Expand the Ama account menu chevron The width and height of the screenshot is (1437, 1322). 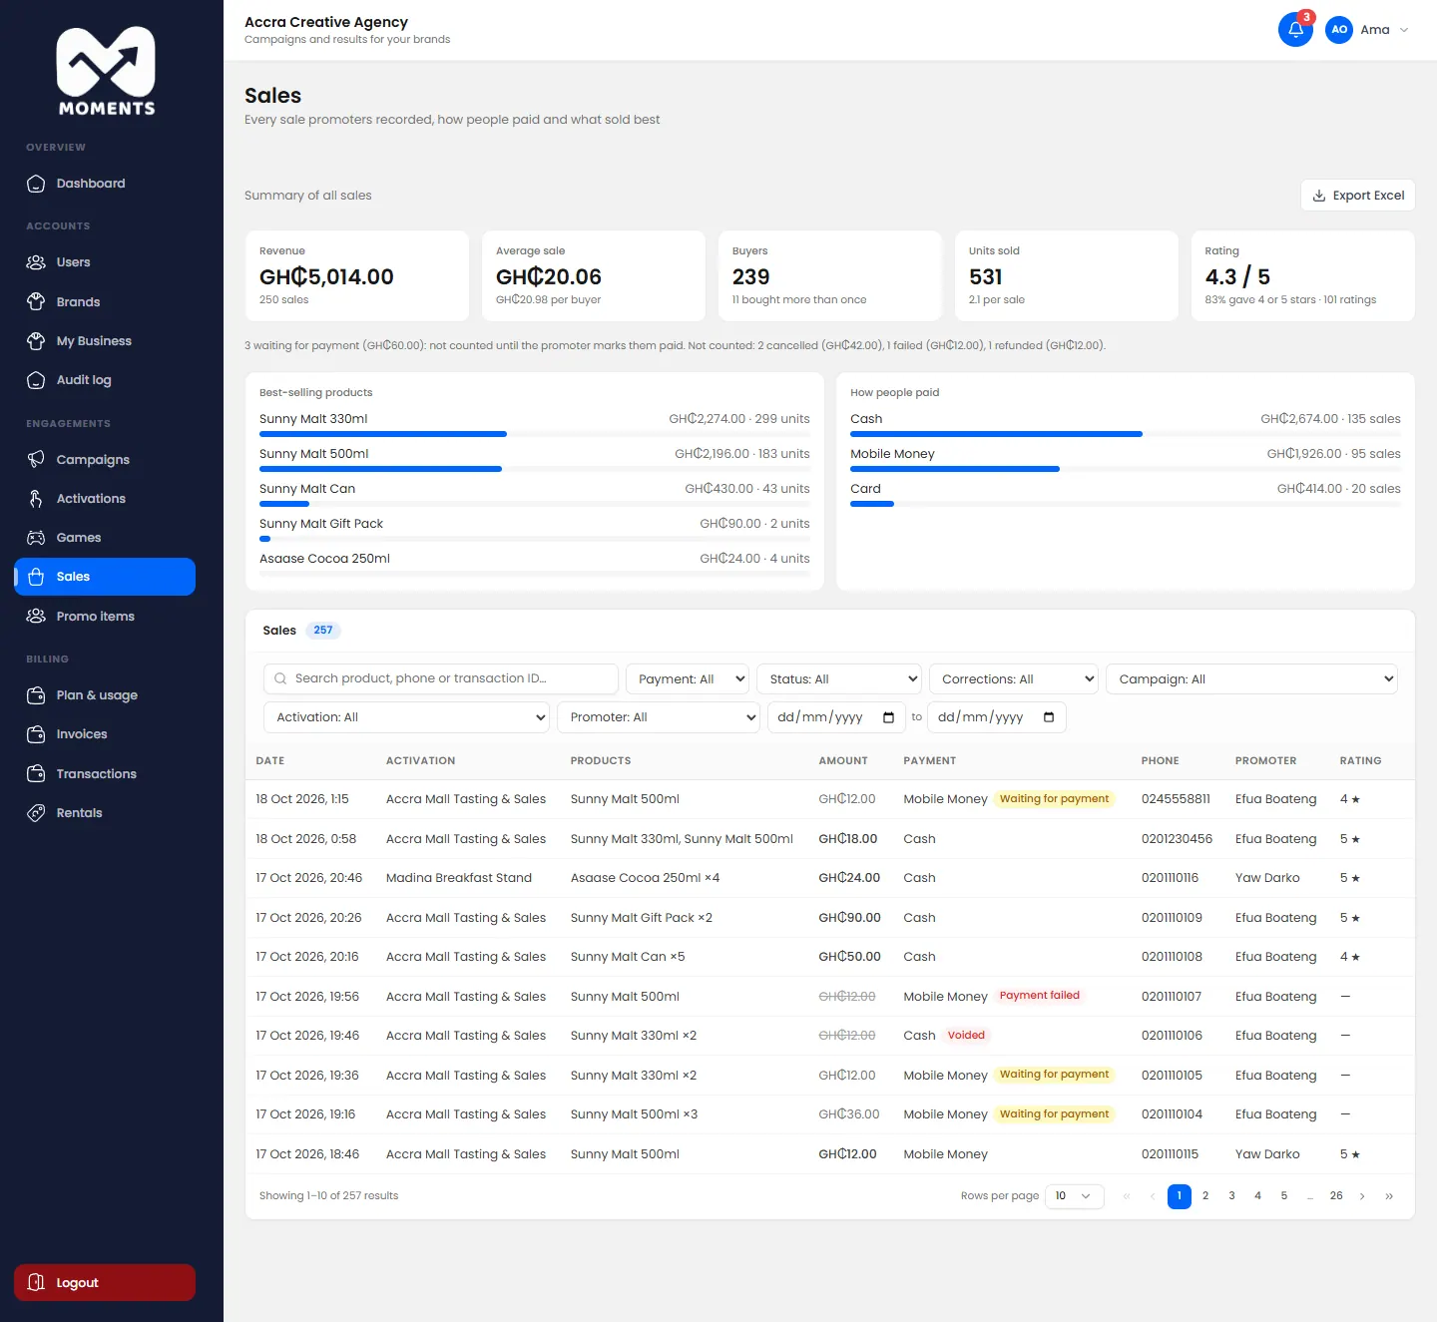click(x=1404, y=30)
